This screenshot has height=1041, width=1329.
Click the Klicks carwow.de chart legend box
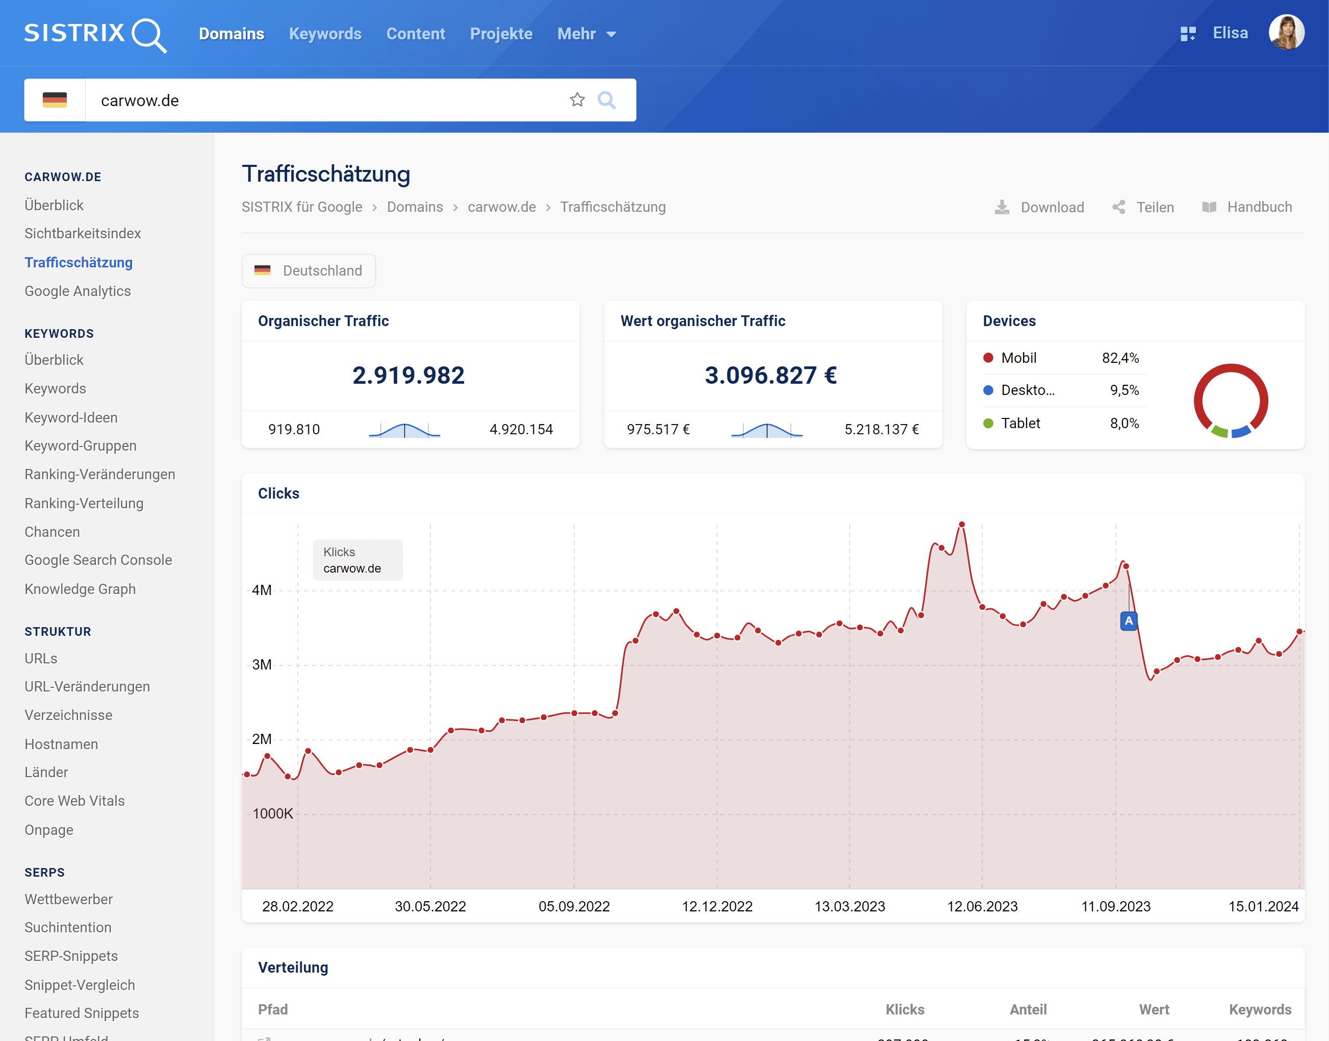pos(357,560)
